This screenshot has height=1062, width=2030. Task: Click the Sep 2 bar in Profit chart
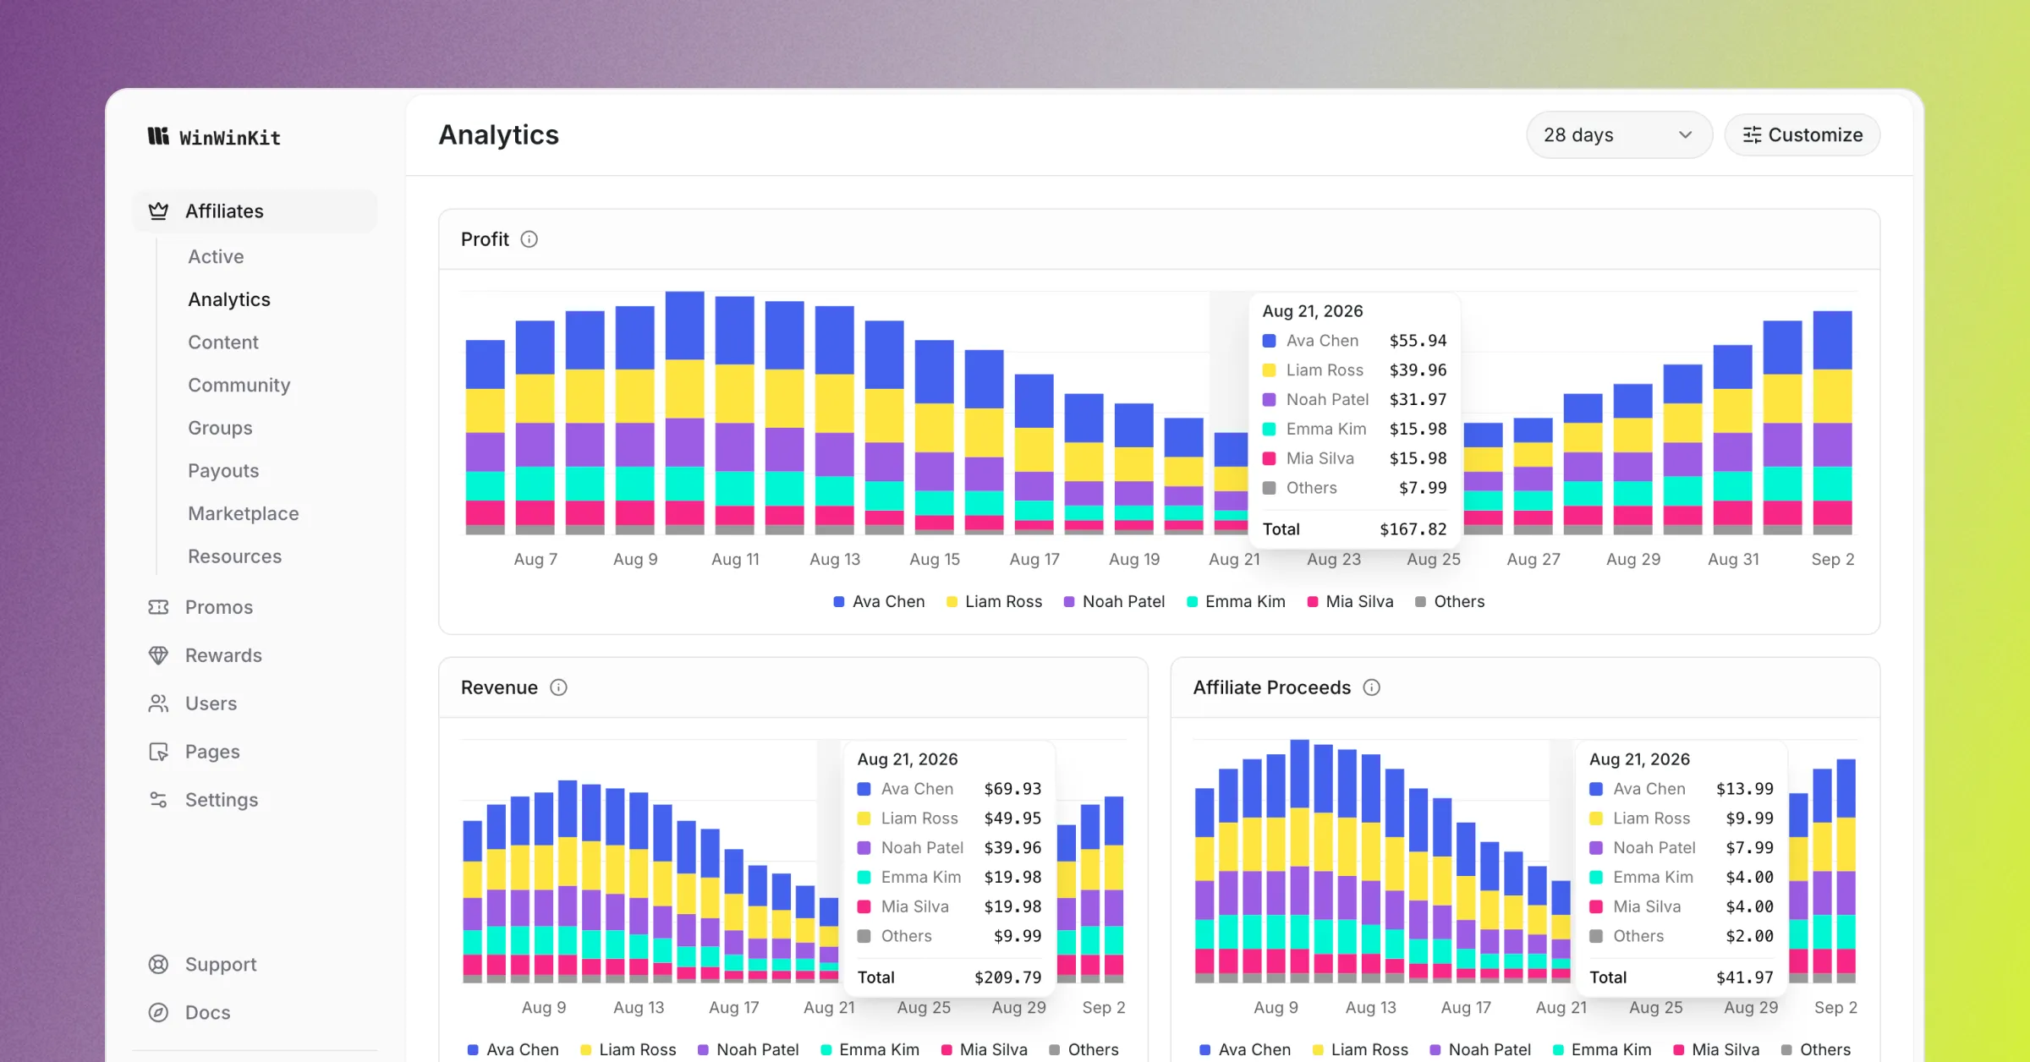(x=1833, y=423)
